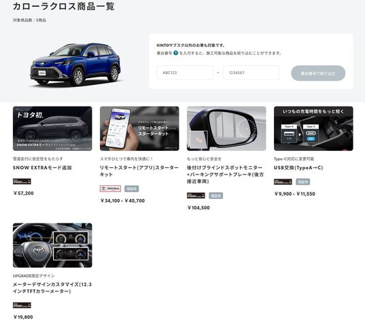Open the メーターデザインカスタマイズ product title
365x326 pixels.
pos(52,288)
